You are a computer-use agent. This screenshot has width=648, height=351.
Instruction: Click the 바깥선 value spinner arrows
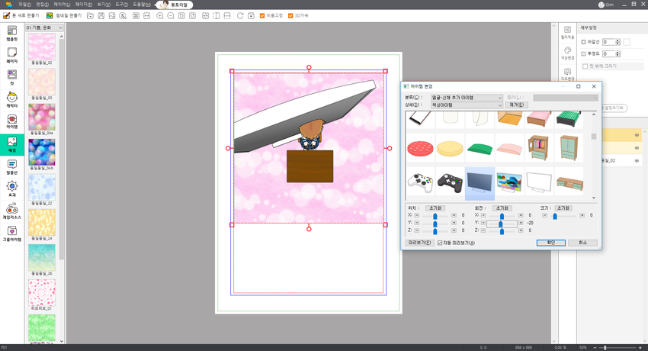click(x=618, y=42)
